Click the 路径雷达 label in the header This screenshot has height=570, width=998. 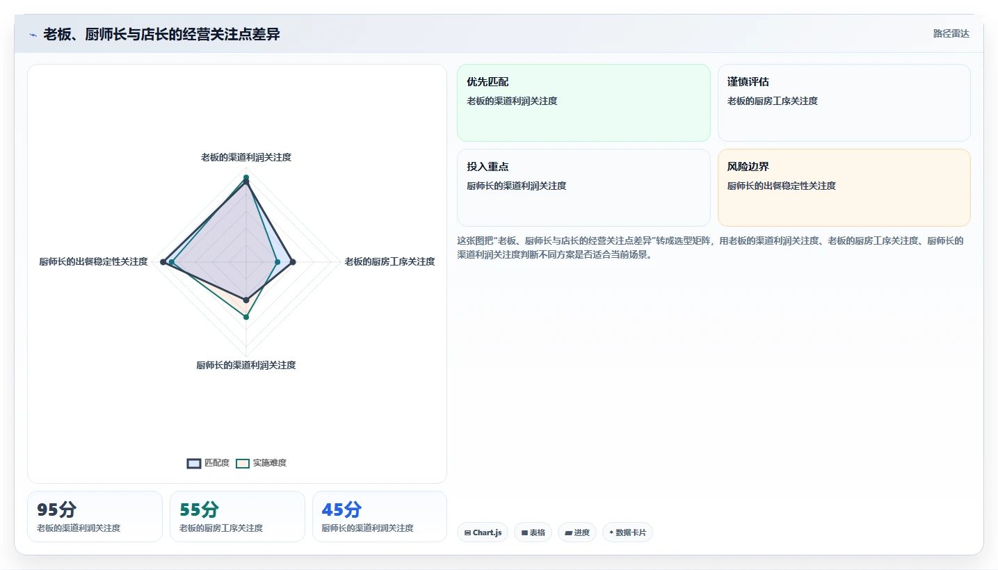[x=951, y=33]
